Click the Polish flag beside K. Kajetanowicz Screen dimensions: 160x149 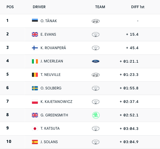click(x=35, y=102)
